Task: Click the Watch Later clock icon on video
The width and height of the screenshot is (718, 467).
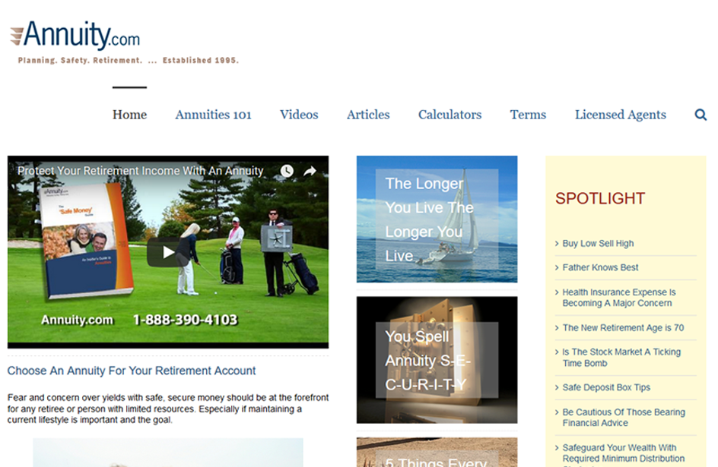Action: (x=287, y=171)
